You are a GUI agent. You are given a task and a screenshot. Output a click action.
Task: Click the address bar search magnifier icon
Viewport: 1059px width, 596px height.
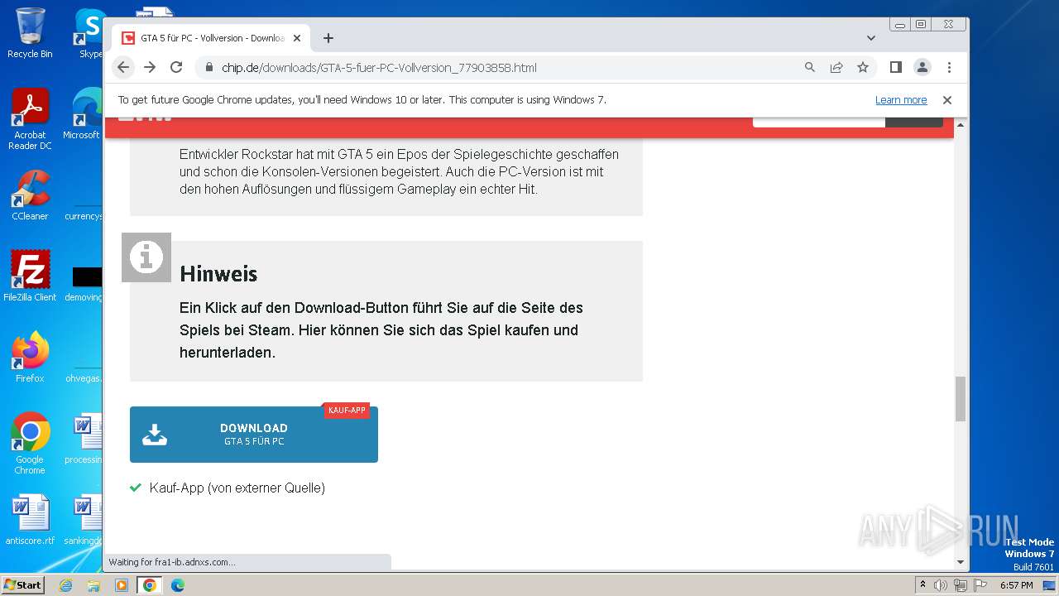click(810, 67)
